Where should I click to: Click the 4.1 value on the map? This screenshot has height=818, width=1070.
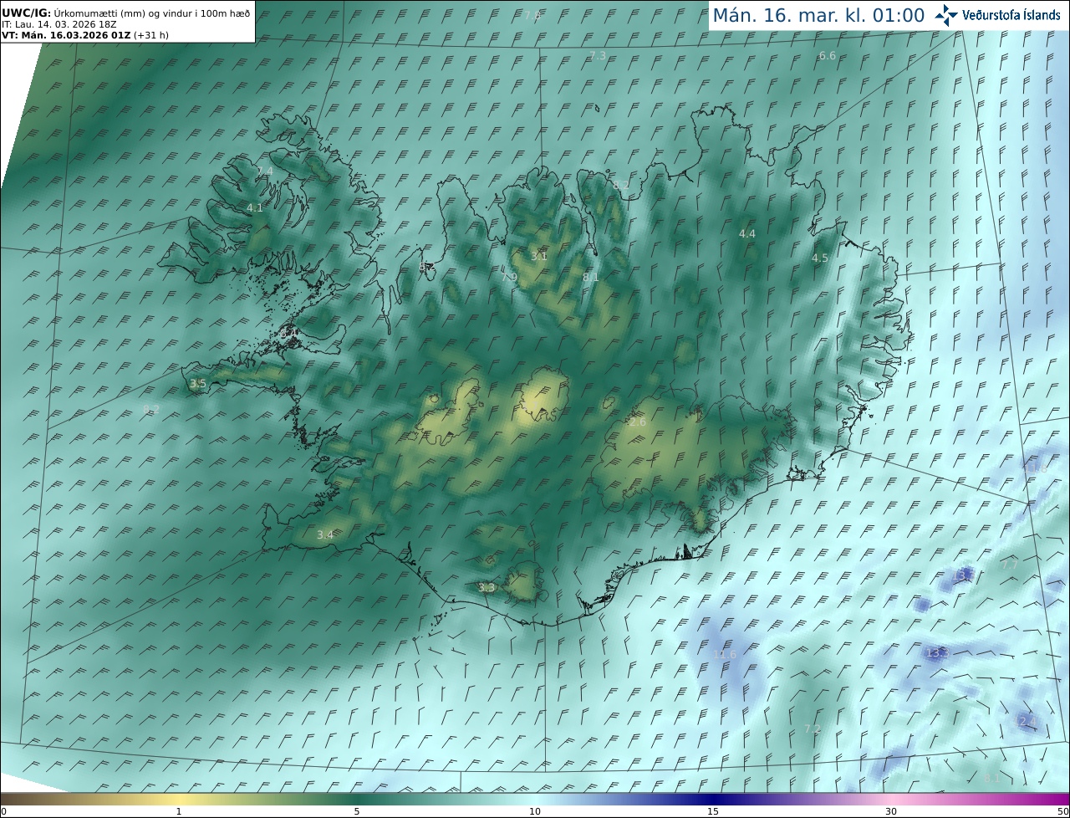(255, 207)
